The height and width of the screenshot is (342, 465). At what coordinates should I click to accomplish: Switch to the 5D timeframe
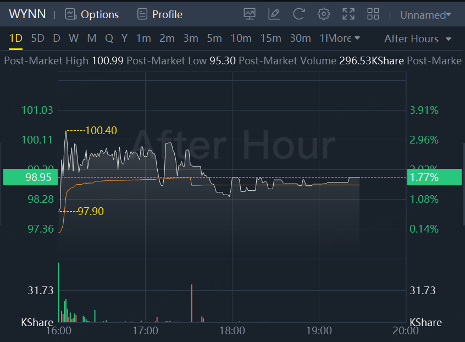(x=38, y=38)
